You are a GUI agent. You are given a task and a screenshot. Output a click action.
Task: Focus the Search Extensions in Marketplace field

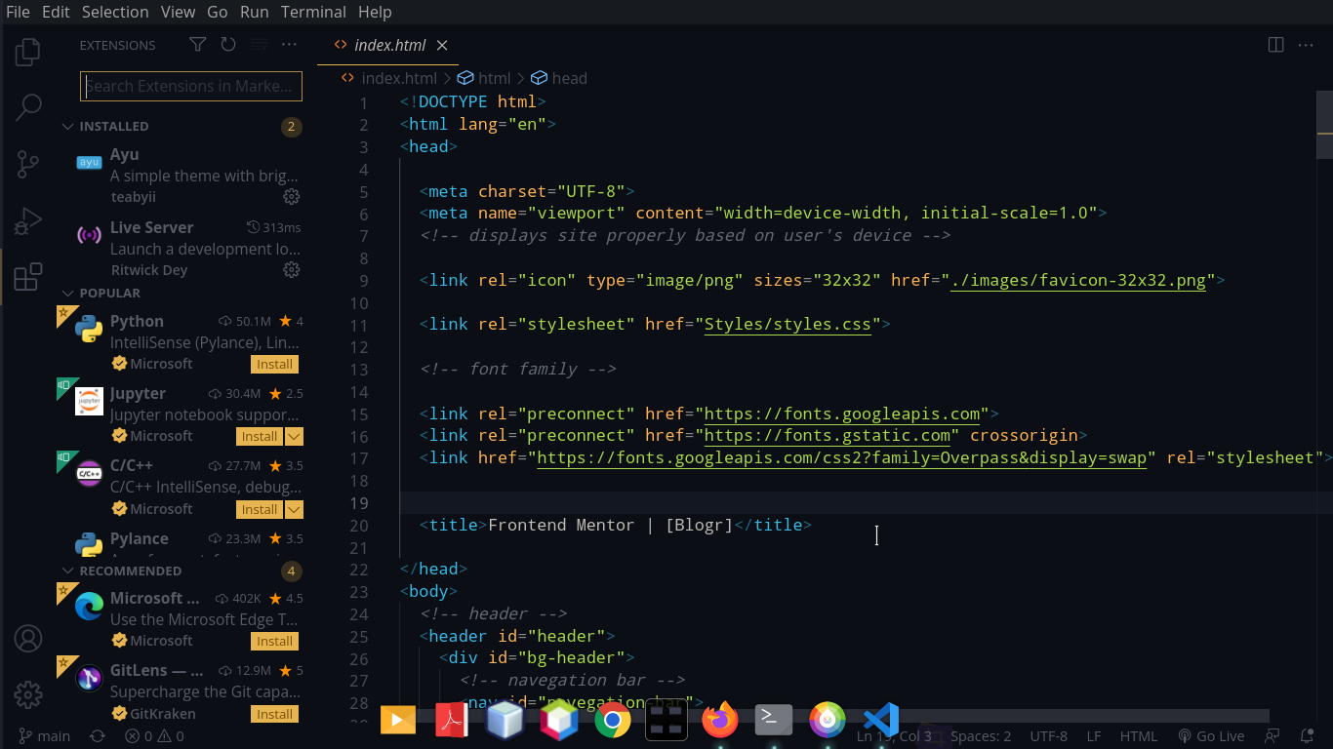pyautogui.click(x=191, y=86)
